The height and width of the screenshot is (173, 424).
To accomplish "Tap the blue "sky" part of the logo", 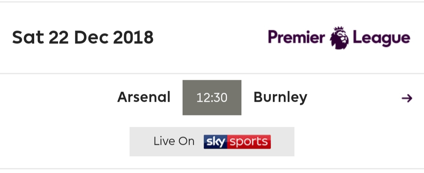I will click(216, 142).
